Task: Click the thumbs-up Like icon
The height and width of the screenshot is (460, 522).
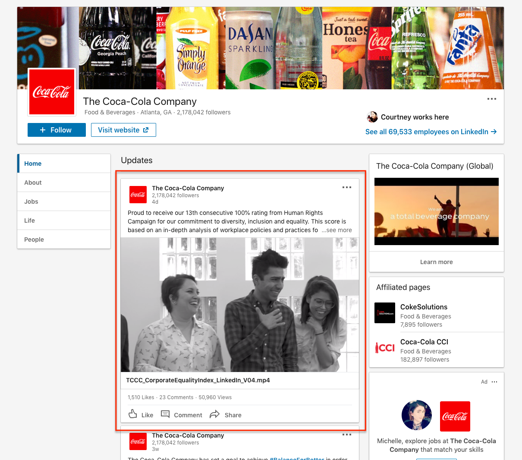Action: (x=133, y=414)
